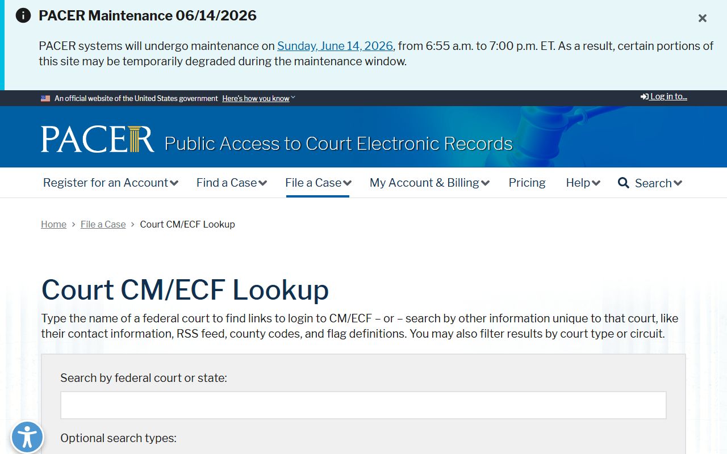Click the PACER logo
The image size is (727, 454).
click(x=97, y=140)
